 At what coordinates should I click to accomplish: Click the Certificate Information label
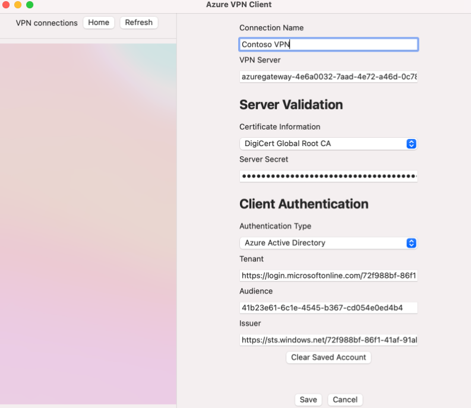(280, 126)
